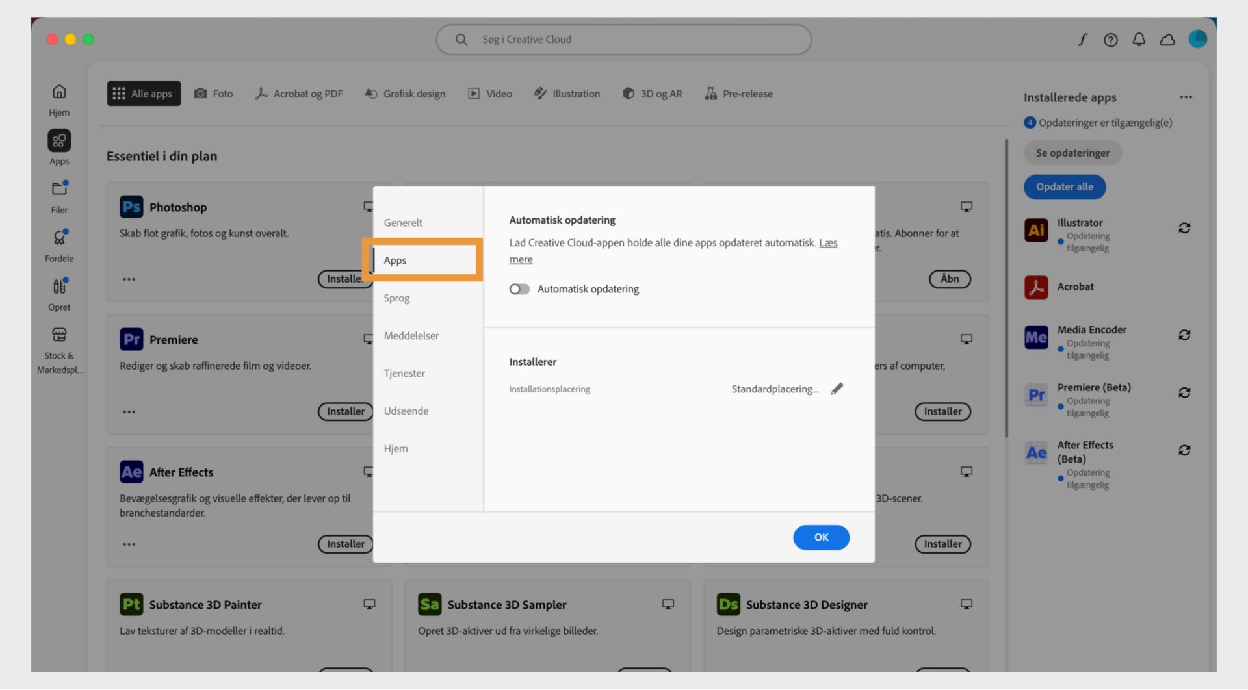
Task: Install Premiere from its card
Action: click(x=345, y=411)
